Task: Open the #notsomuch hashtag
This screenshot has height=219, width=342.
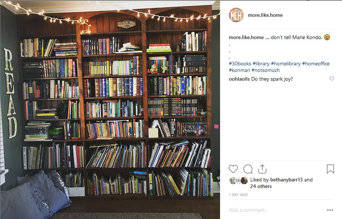Action: 265,70
